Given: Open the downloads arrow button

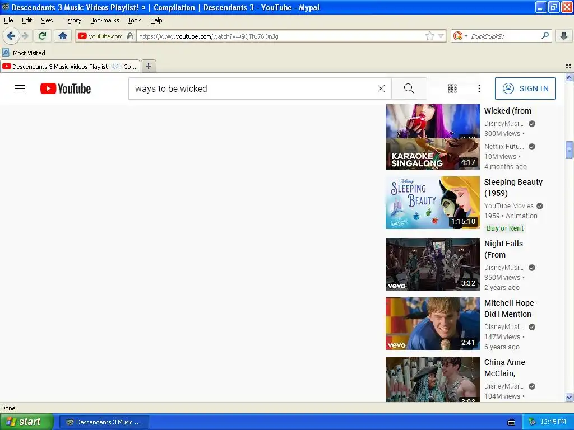Looking at the screenshot, I should pos(564,36).
